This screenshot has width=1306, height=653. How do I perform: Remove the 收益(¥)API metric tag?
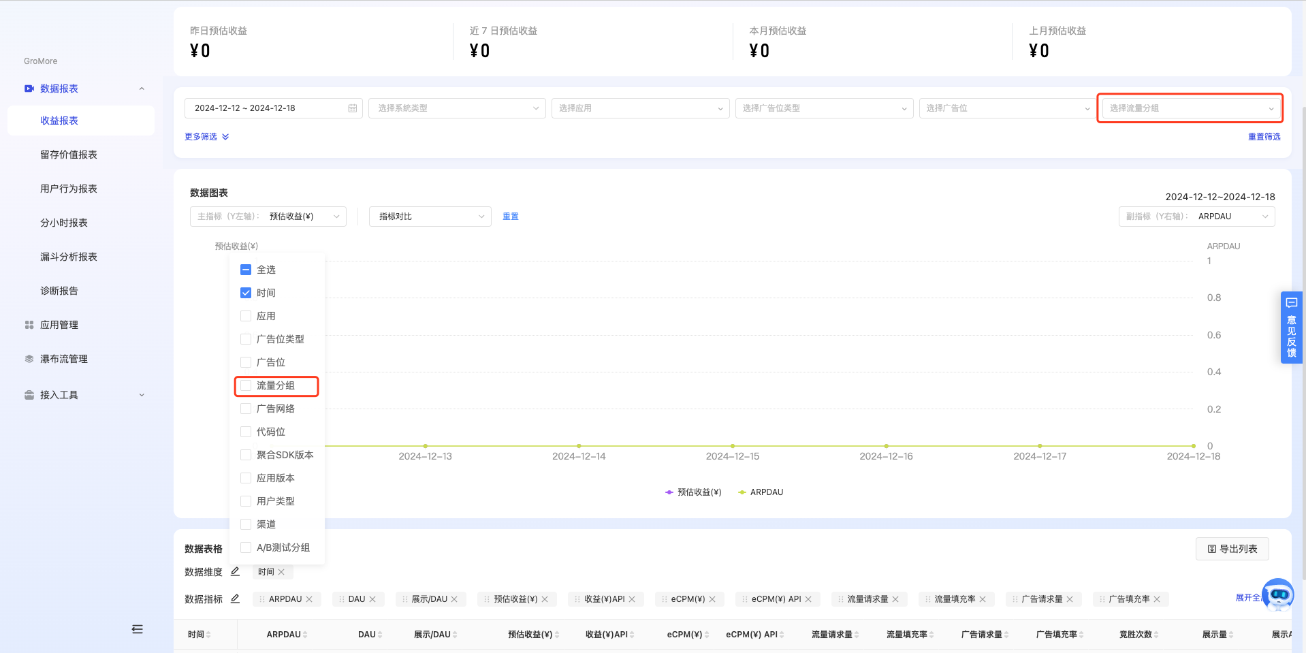[632, 599]
